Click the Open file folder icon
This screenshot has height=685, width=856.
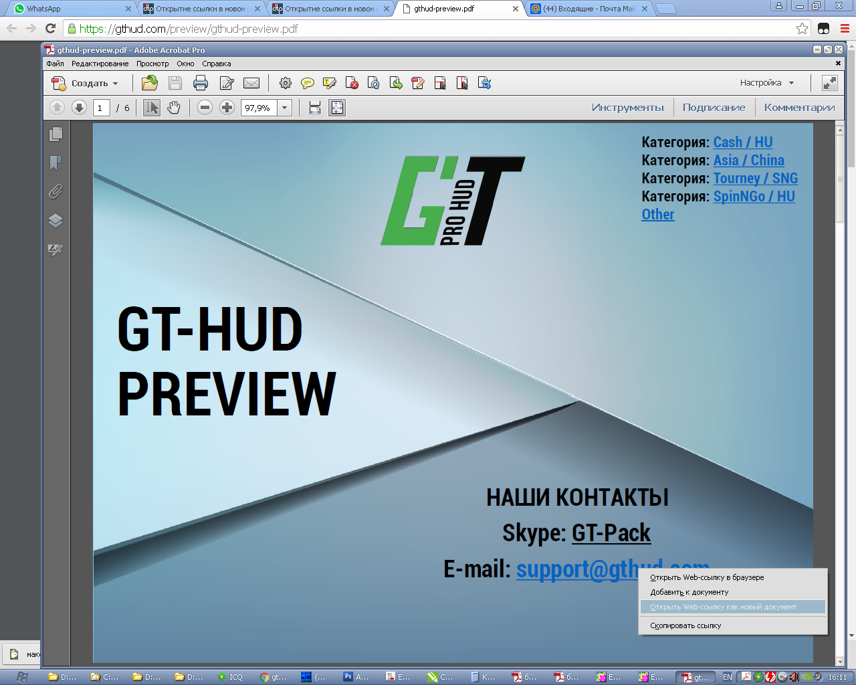[x=150, y=83]
